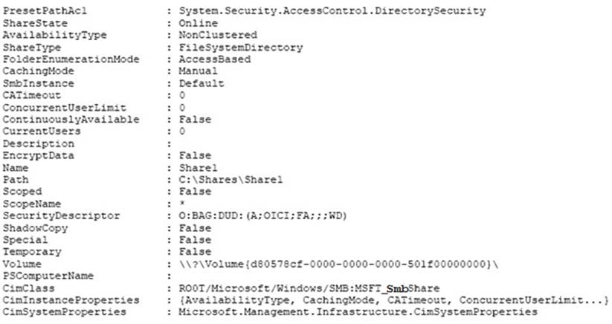Click the NonClustered availability type value
Screen dimensions: 612x324
218,35
